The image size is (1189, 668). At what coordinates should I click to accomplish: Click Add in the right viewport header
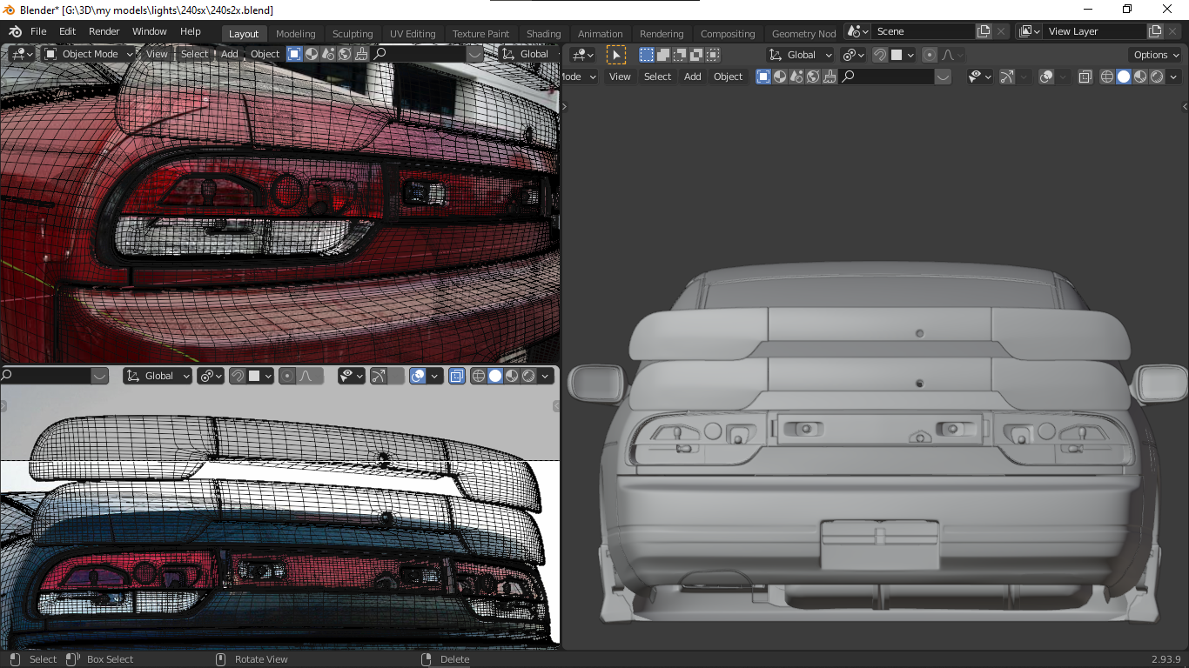coord(692,77)
